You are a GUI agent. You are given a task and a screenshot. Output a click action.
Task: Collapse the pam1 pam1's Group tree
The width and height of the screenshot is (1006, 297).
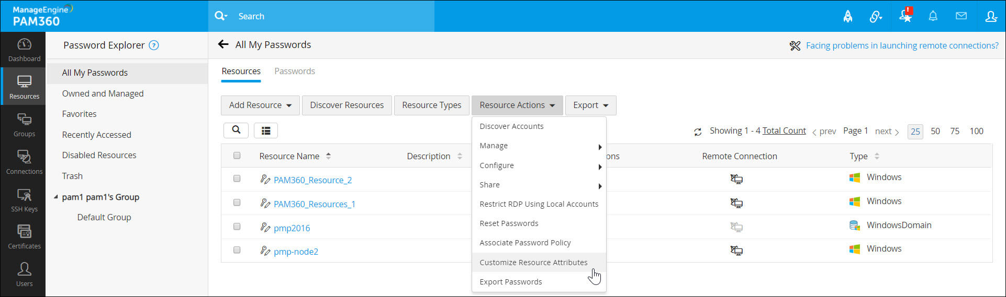coord(56,197)
